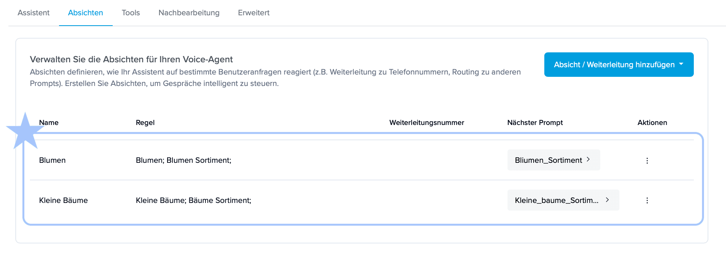Open the Kleine_baume_Sortim... next prompt

point(556,200)
